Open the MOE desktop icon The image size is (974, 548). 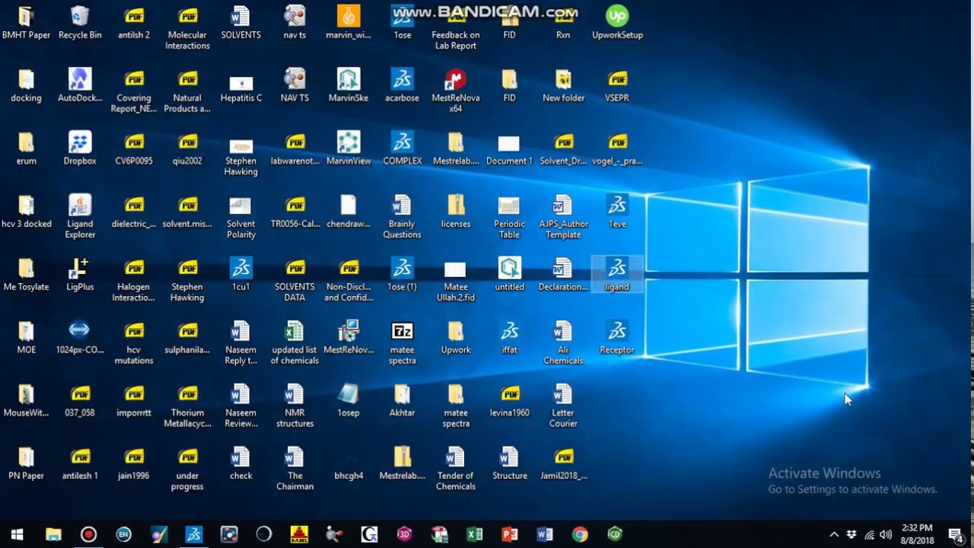pos(27,338)
